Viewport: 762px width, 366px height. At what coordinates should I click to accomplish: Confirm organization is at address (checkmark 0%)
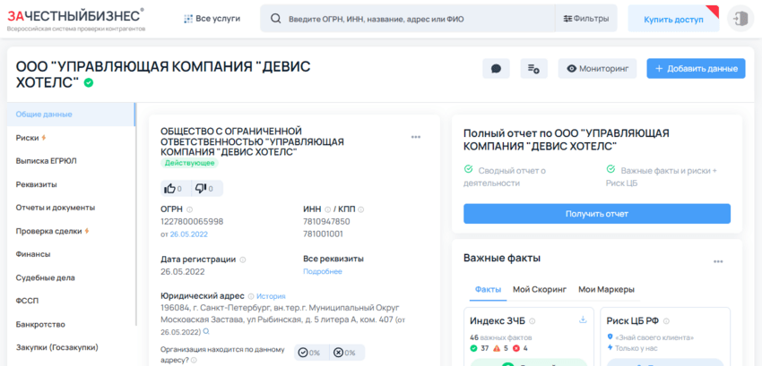(x=311, y=353)
